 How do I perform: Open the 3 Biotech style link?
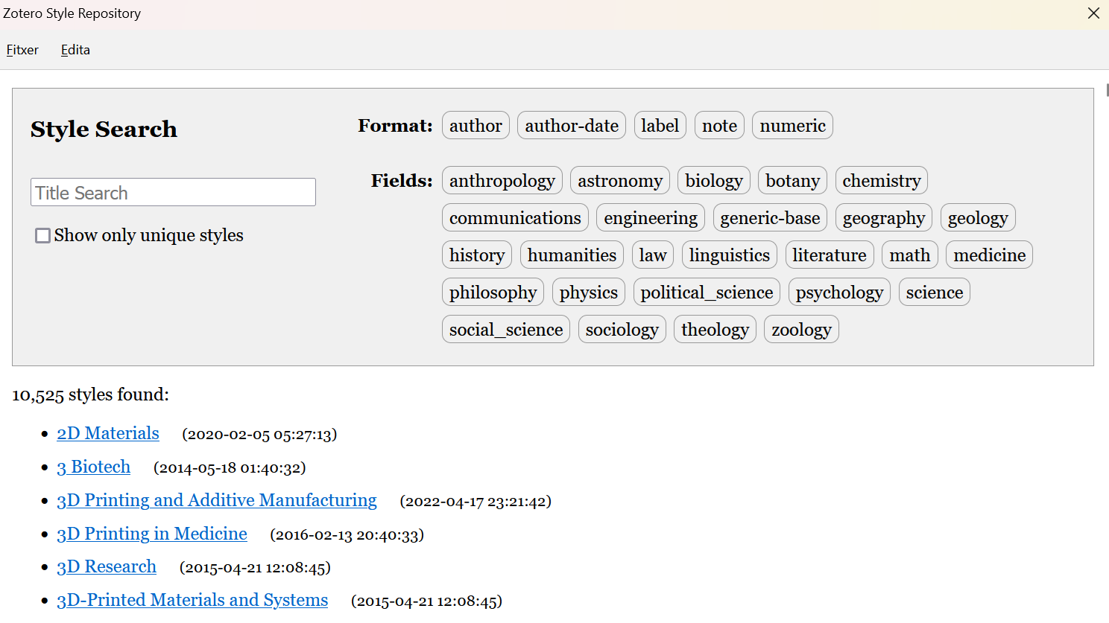pyautogui.click(x=94, y=467)
